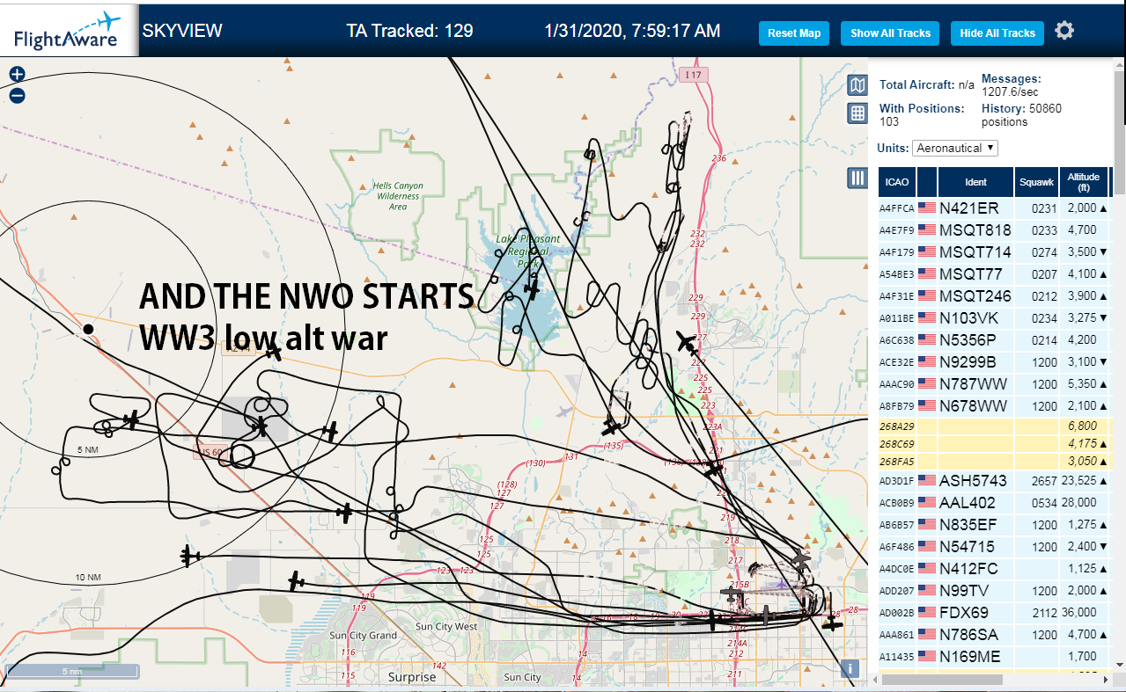Select the ASH5743 aircraft row
This screenshot has height=692, width=1126.
[994, 481]
